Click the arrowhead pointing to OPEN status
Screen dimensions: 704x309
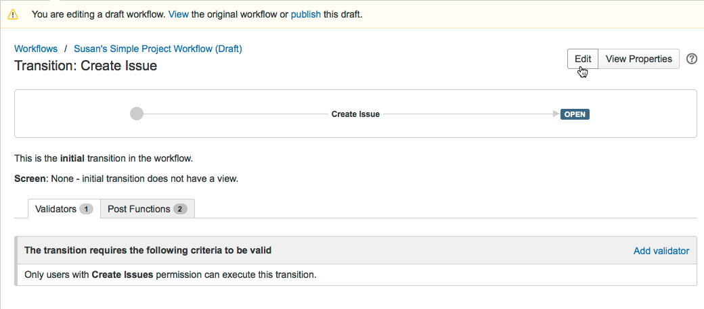(x=556, y=114)
